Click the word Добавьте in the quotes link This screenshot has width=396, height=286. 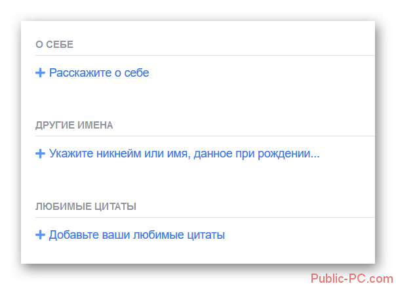(73, 235)
